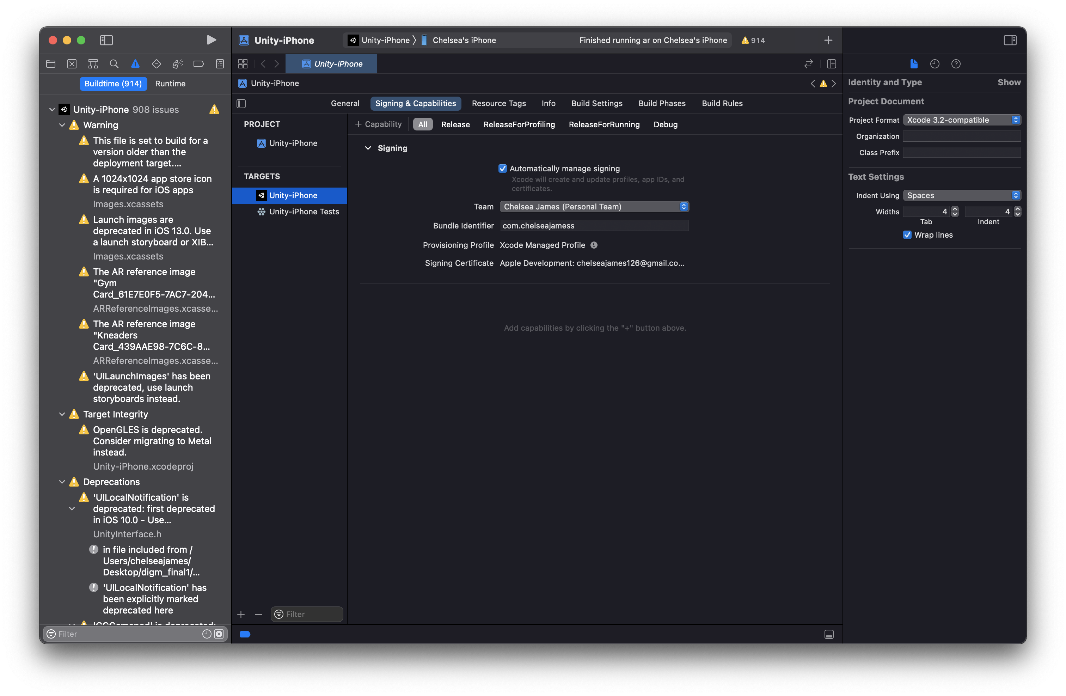
Task: Select the Issue navigator warning icon
Action: point(135,64)
